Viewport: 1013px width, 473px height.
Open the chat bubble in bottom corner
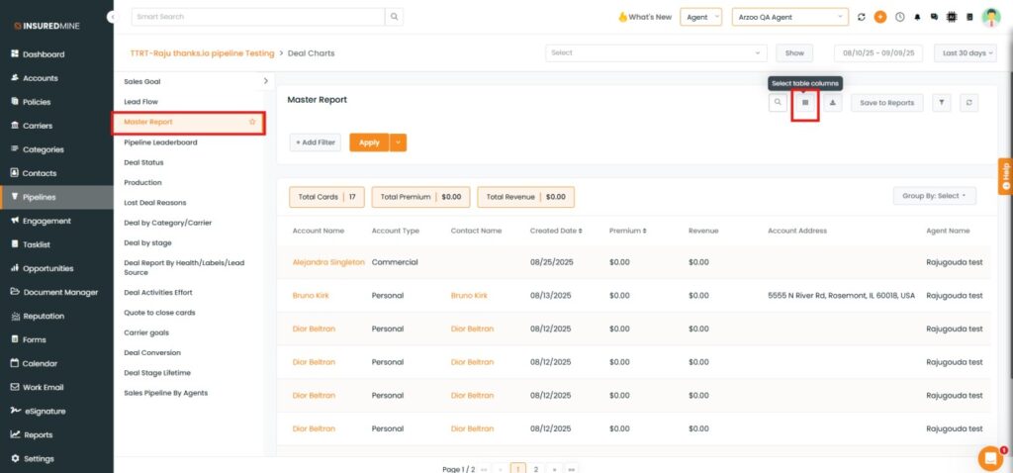tap(989, 458)
